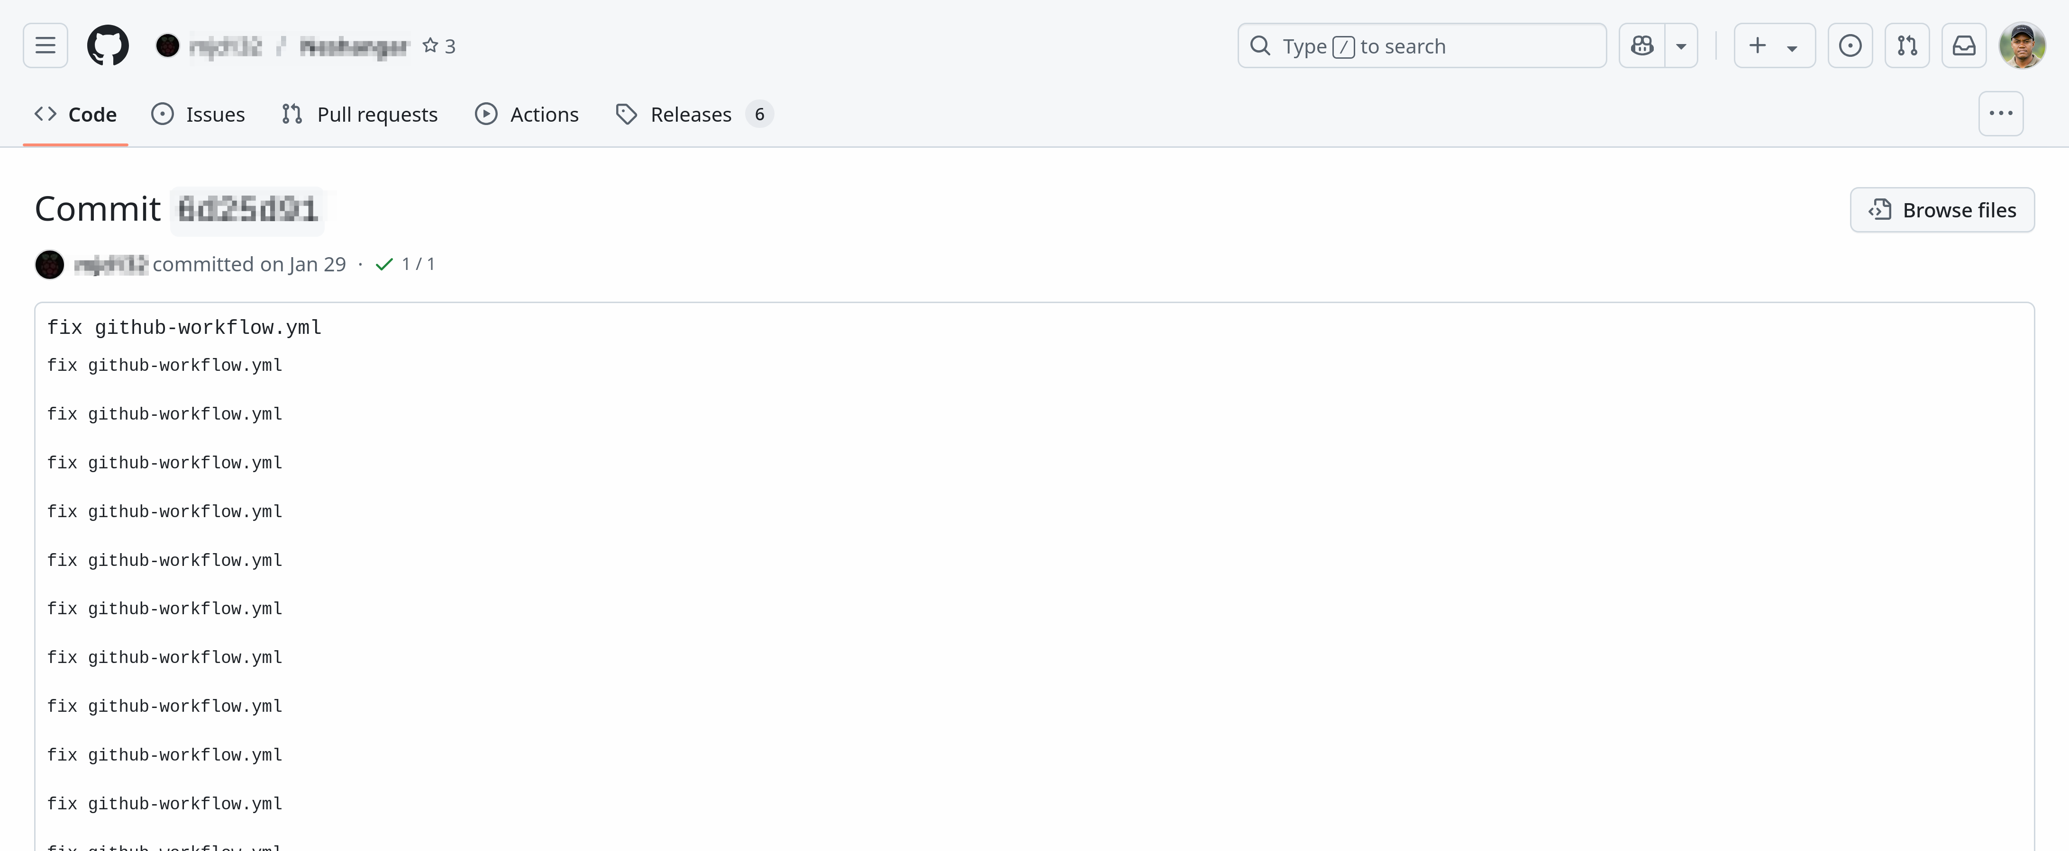The image size is (2069, 851).
Task: Go to the Releases tab
Action: pos(691,114)
